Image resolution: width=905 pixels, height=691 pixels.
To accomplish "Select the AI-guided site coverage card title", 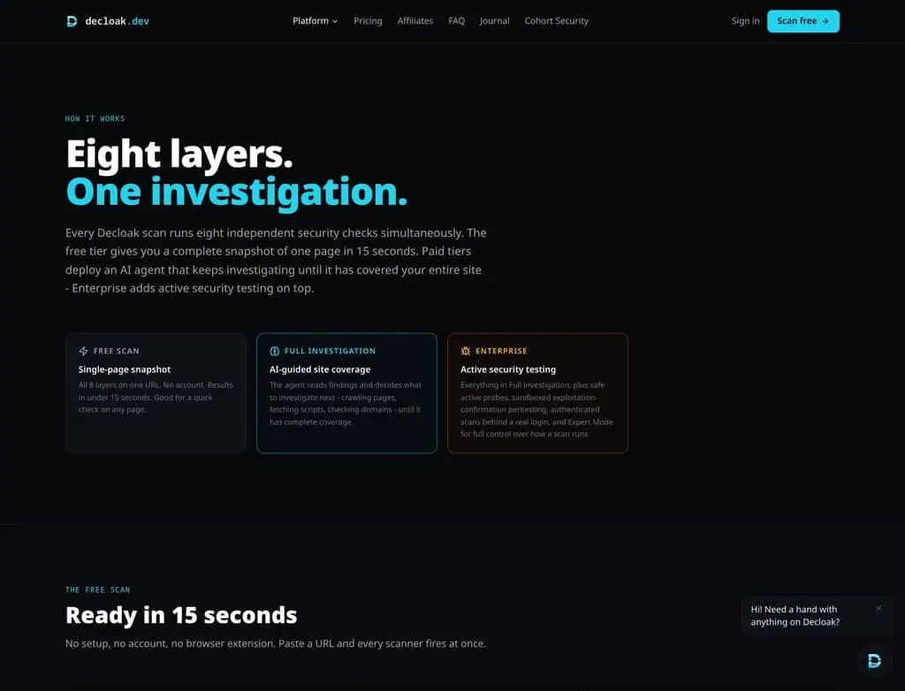I will point(320,369).
